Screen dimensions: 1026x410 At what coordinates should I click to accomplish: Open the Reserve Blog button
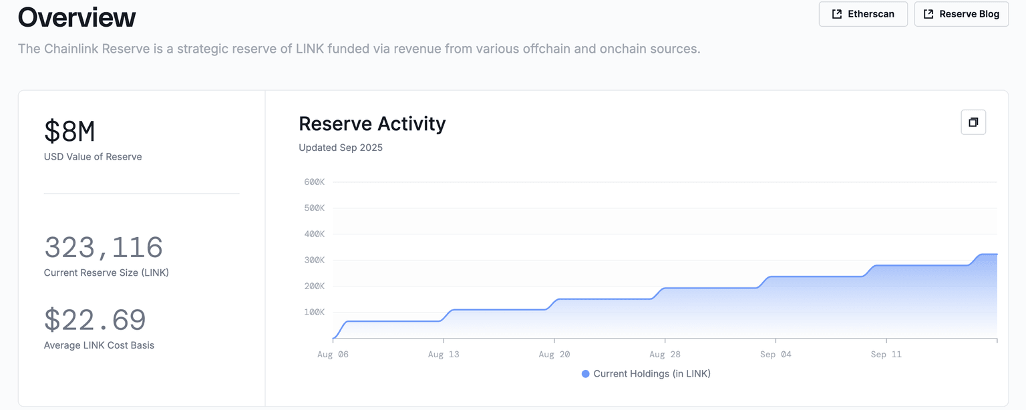(x=961, y=14)
